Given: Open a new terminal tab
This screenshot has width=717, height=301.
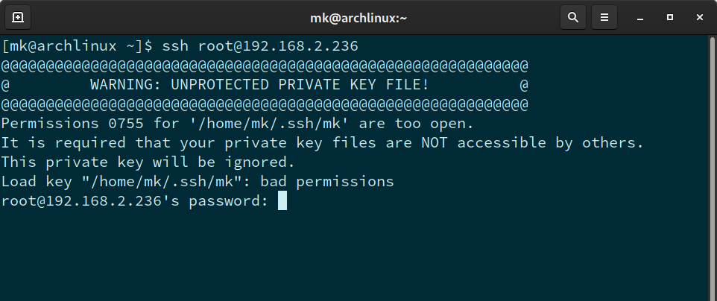Looking at the screenshot, I should 18,16.
